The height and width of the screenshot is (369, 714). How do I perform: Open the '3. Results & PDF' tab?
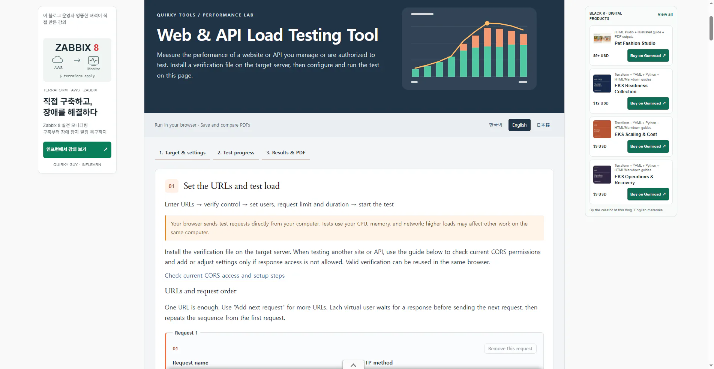click(x=286, y=153)
